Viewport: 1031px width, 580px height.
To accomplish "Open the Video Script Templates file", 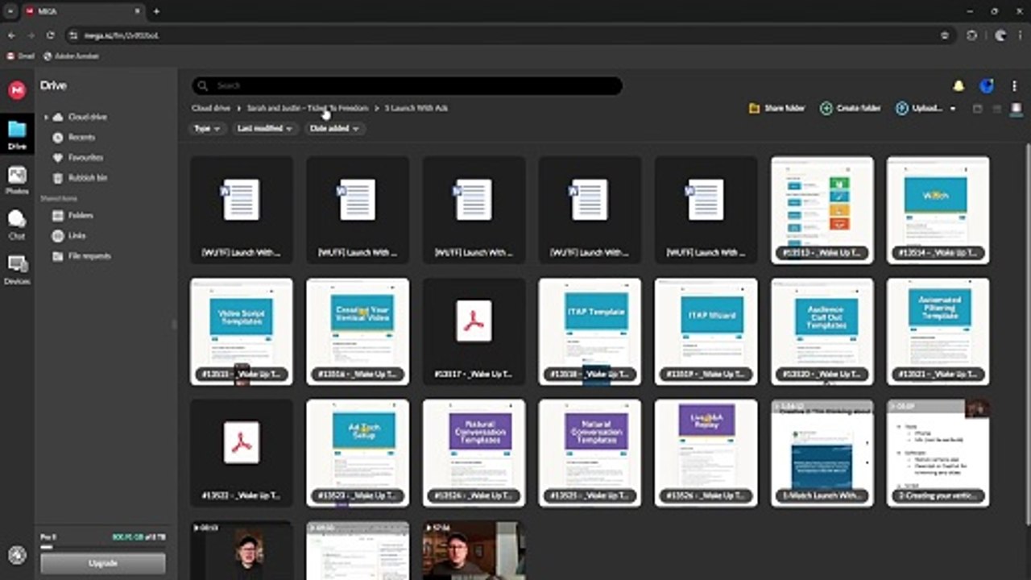I will (242, 331).
